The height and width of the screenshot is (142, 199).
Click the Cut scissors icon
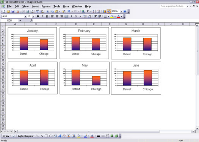click(x=48, y=11)
